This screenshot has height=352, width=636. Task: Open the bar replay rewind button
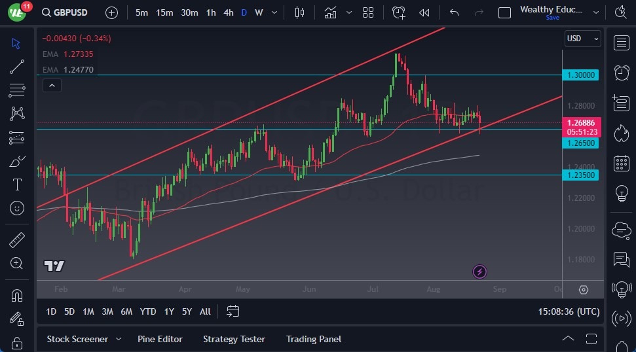424,12
